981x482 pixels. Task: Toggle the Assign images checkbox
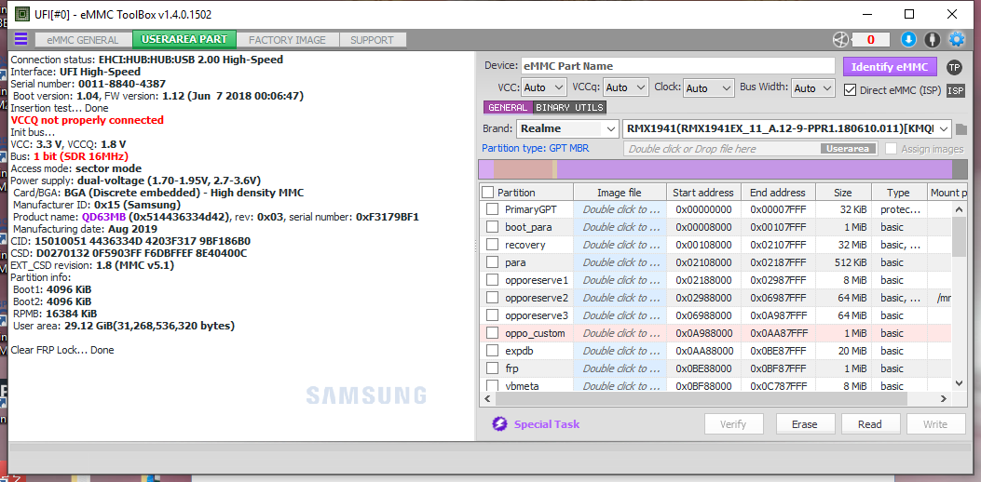pyautogui.click(x=891, y=149)
